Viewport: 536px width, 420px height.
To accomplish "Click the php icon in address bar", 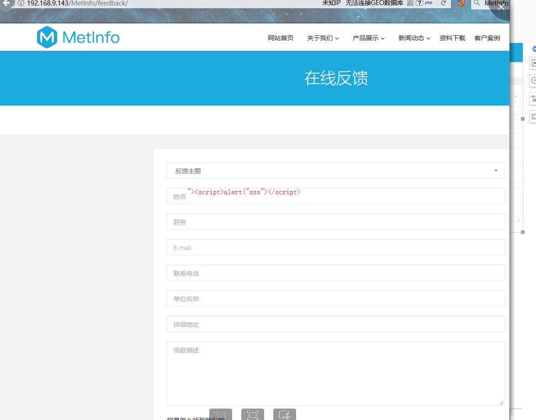I will pyautogui.click(x=429, y=3).
